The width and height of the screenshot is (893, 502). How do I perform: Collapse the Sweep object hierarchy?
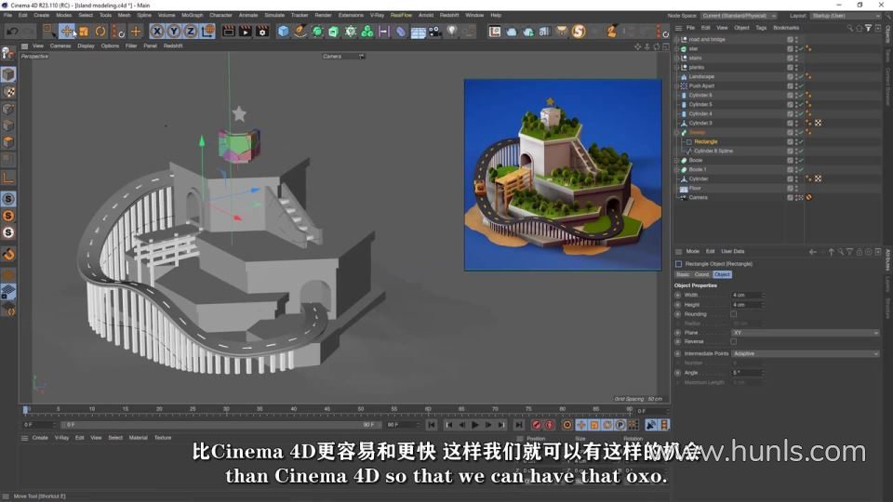click(x=677, y=132)
